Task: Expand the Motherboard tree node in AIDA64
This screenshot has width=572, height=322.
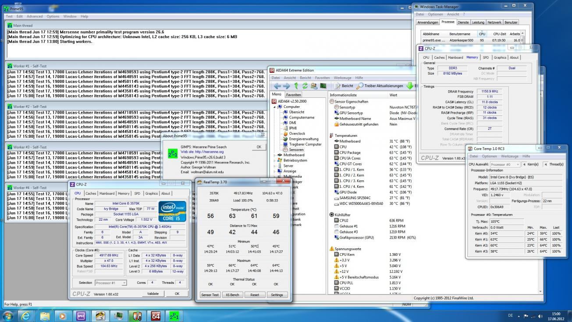Action: (x=275, y=155)
